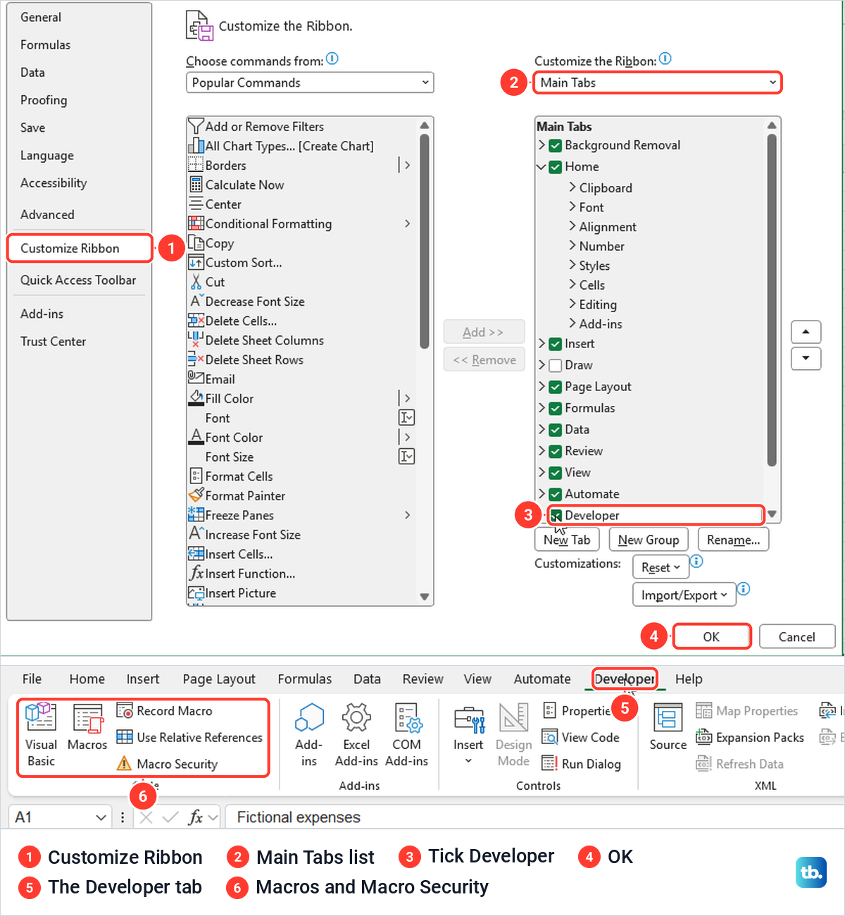Switch to the Developer ribbon tab

pos(625,679)
